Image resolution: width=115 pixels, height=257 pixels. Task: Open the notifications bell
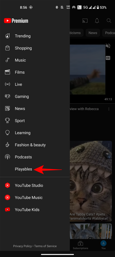click(97, 21)
